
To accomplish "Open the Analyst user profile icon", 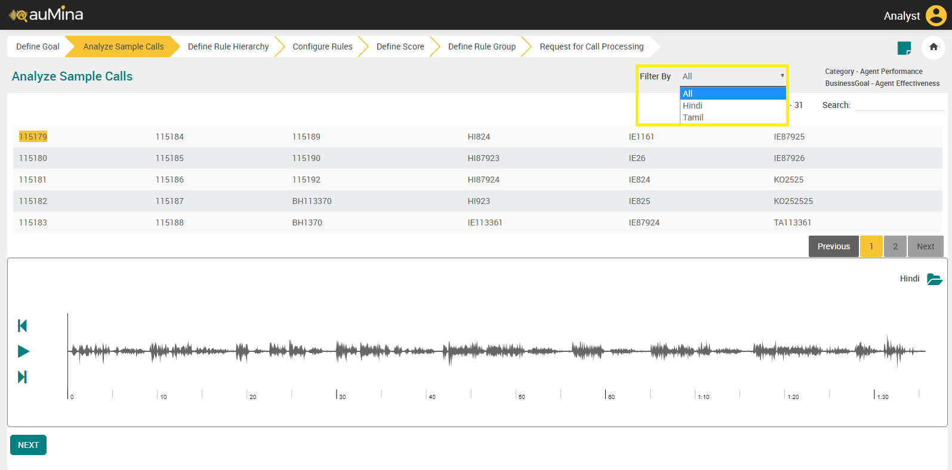I will tap(936, 16).
